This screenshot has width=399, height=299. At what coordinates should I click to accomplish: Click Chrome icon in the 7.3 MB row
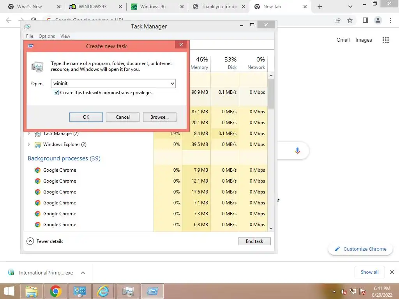click(38, 214)
